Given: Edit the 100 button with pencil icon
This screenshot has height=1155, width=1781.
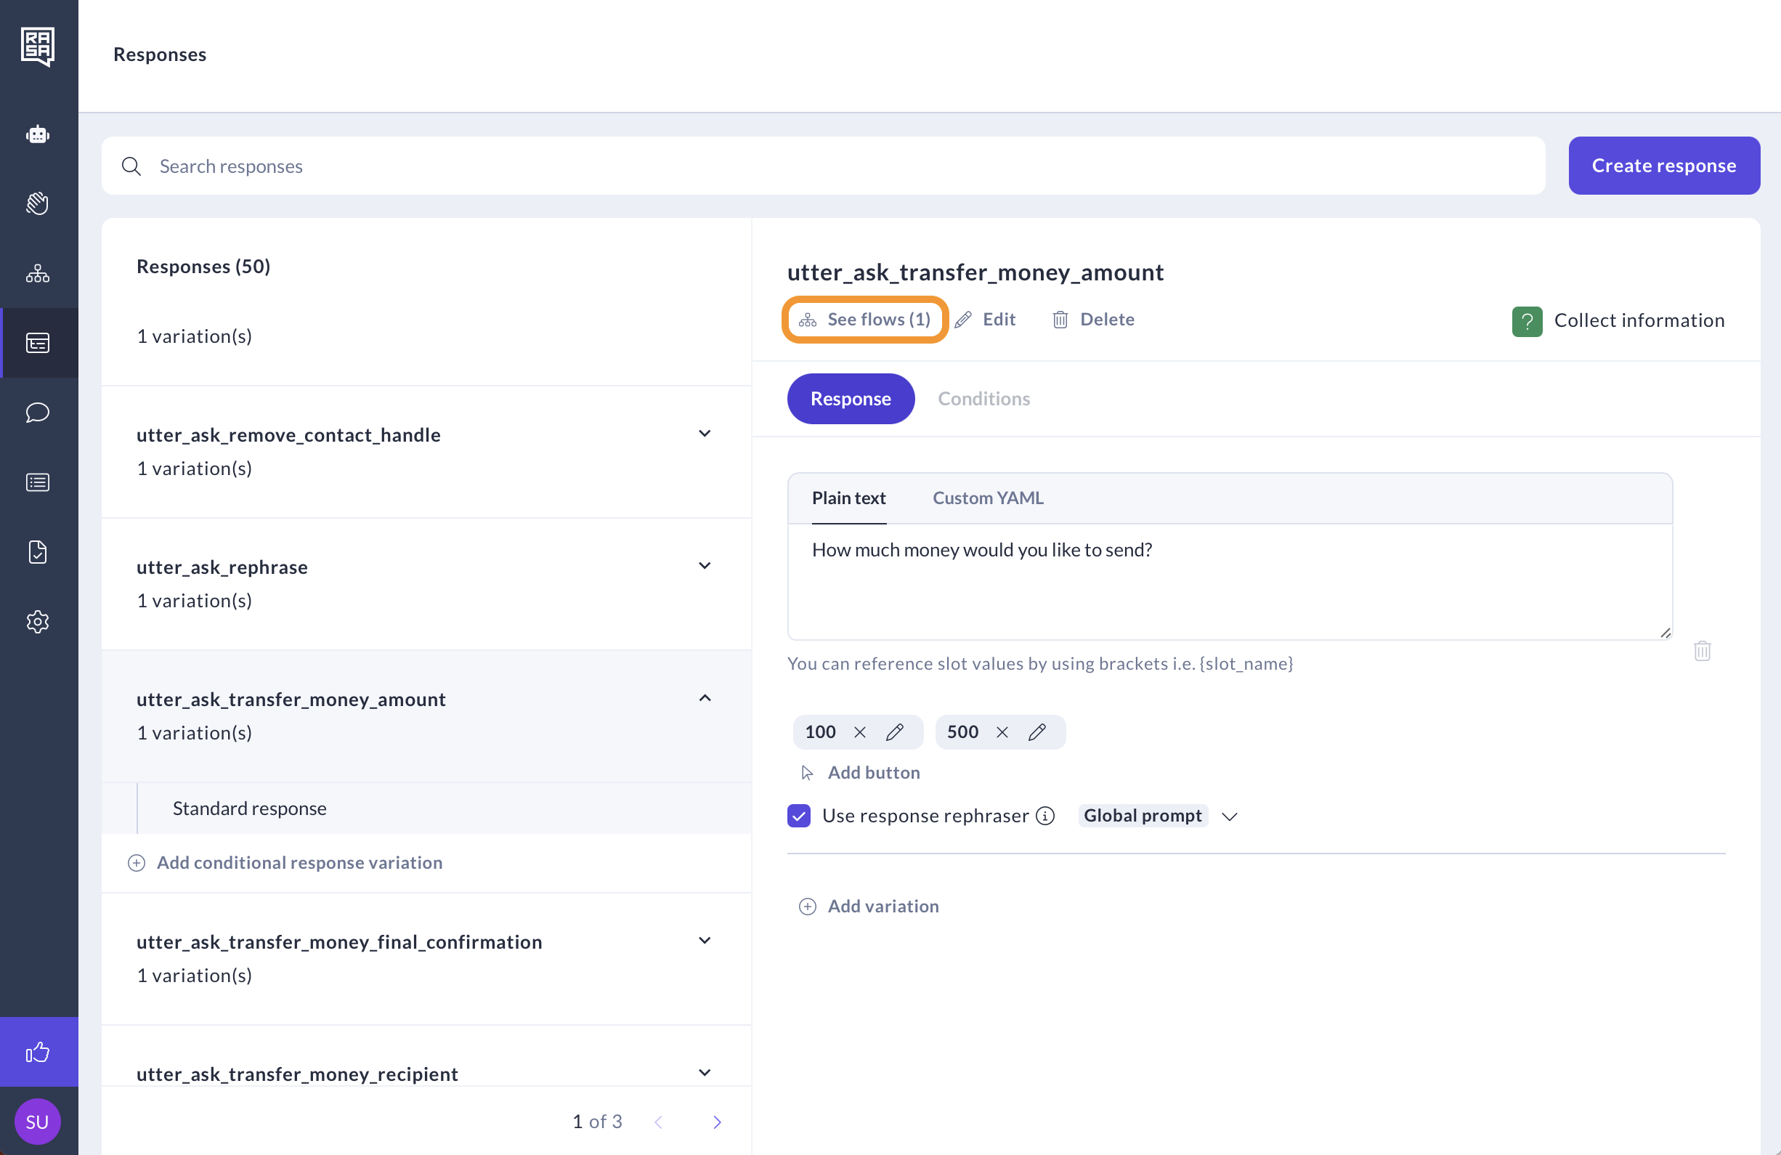Looking at the screenshot, I should pos(894,732).
